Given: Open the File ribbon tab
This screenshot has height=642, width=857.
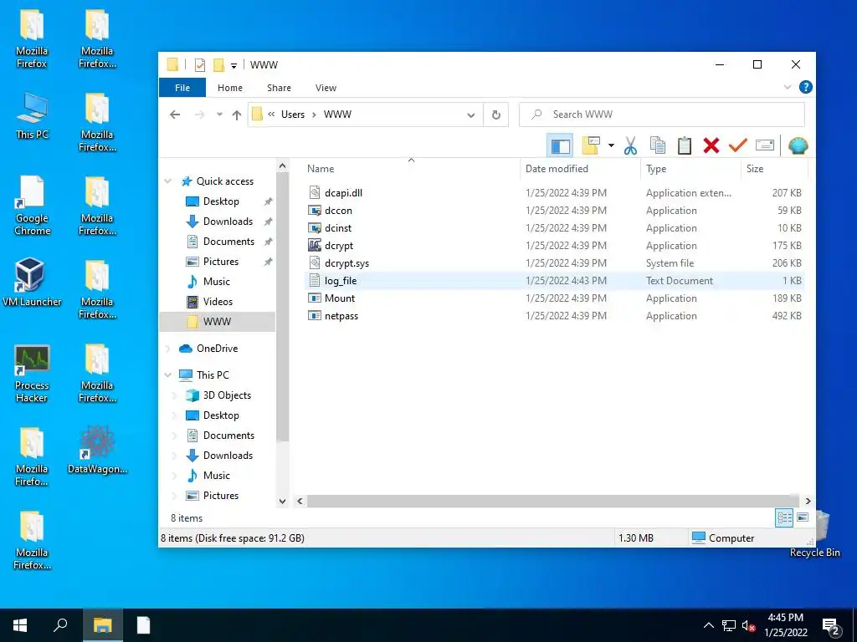Looking at the screenshot, I should [x=182, y=88].
